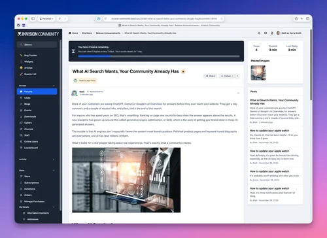The height and width of the screenshot is (238, 327).
Task: Go back in Safari
Action: click(x=60, y=19)
